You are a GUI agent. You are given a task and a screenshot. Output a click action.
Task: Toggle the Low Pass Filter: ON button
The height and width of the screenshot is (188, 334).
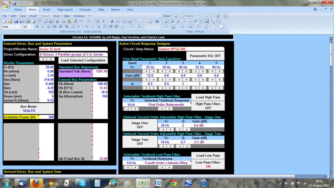pos(208,164)
